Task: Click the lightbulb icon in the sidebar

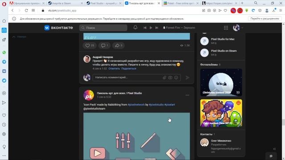Action: pyautogui.click(x=4, y=147)
